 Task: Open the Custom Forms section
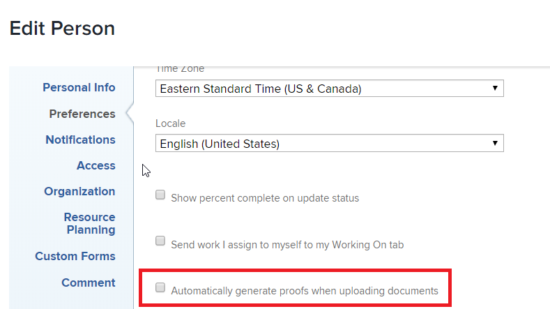click(x=75, y=257)
